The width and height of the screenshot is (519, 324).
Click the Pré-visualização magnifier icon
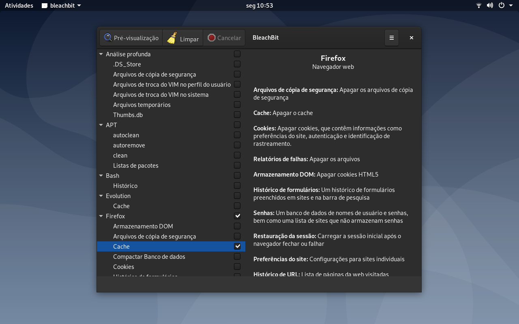108,38
